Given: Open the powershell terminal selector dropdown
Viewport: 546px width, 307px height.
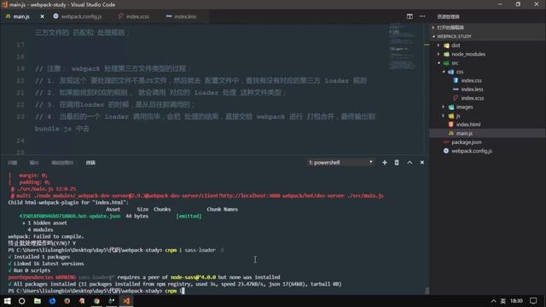Looking at the screenshot, I should pyautogui.click(x=340, y=162).
